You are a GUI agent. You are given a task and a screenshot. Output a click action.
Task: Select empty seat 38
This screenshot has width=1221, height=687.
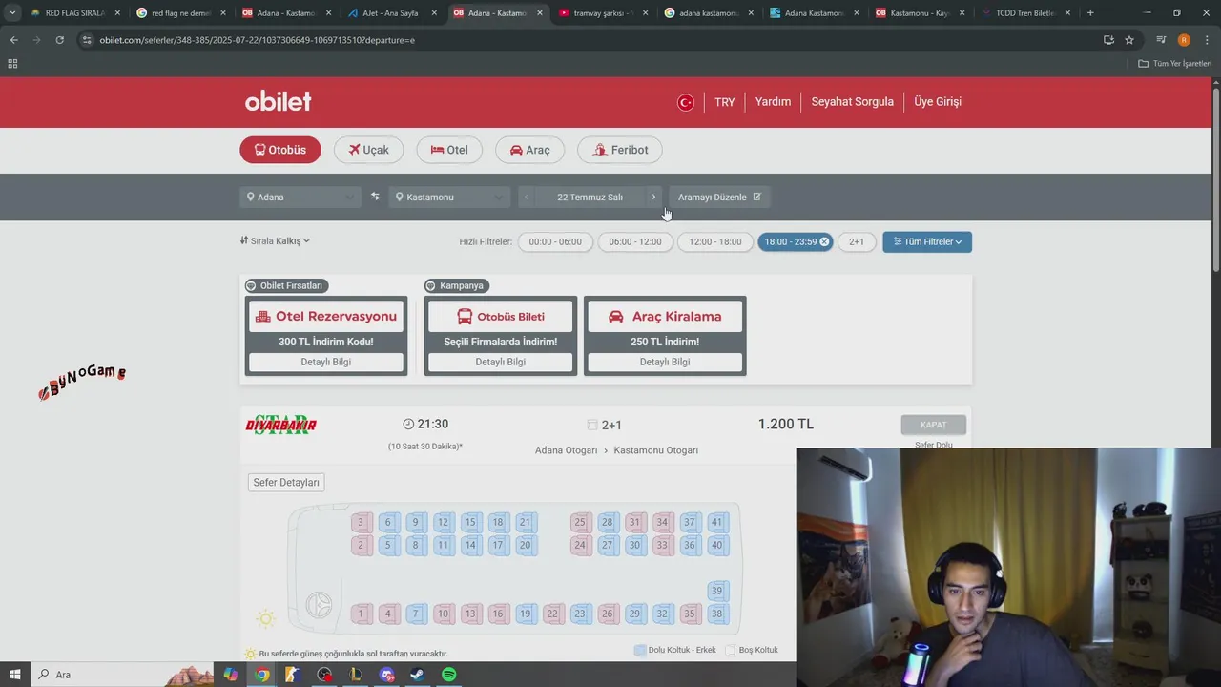point(716,614)
